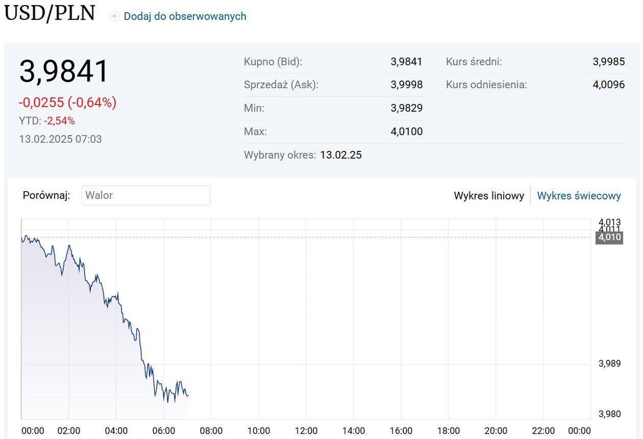Viewport: 643px width, 439px height.
Task: Click the 3,980 value on the right axis
Action: 610,414
